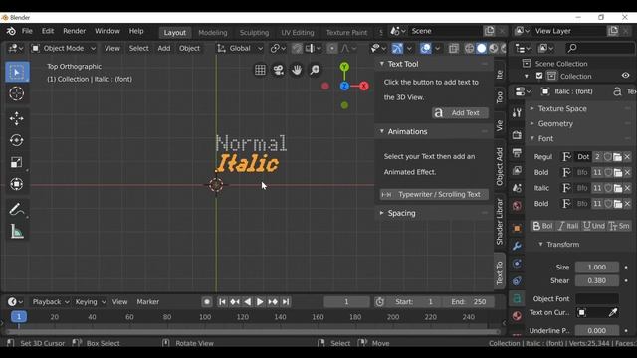Open the Marker menu in timeline

point(148,302)
